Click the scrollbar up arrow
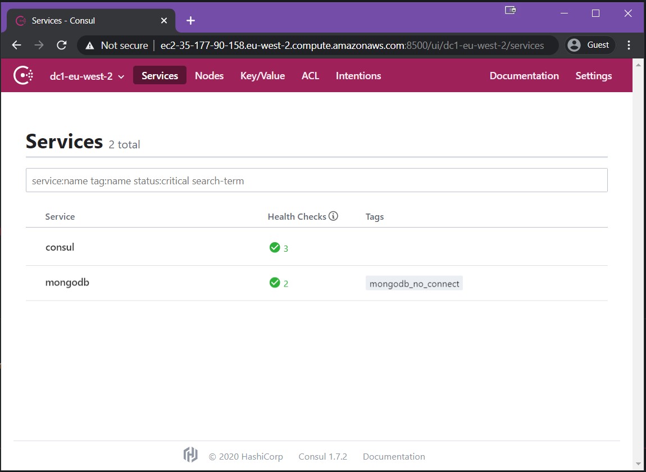The height and width of the screenshot is (472, 646). point(639,65)
